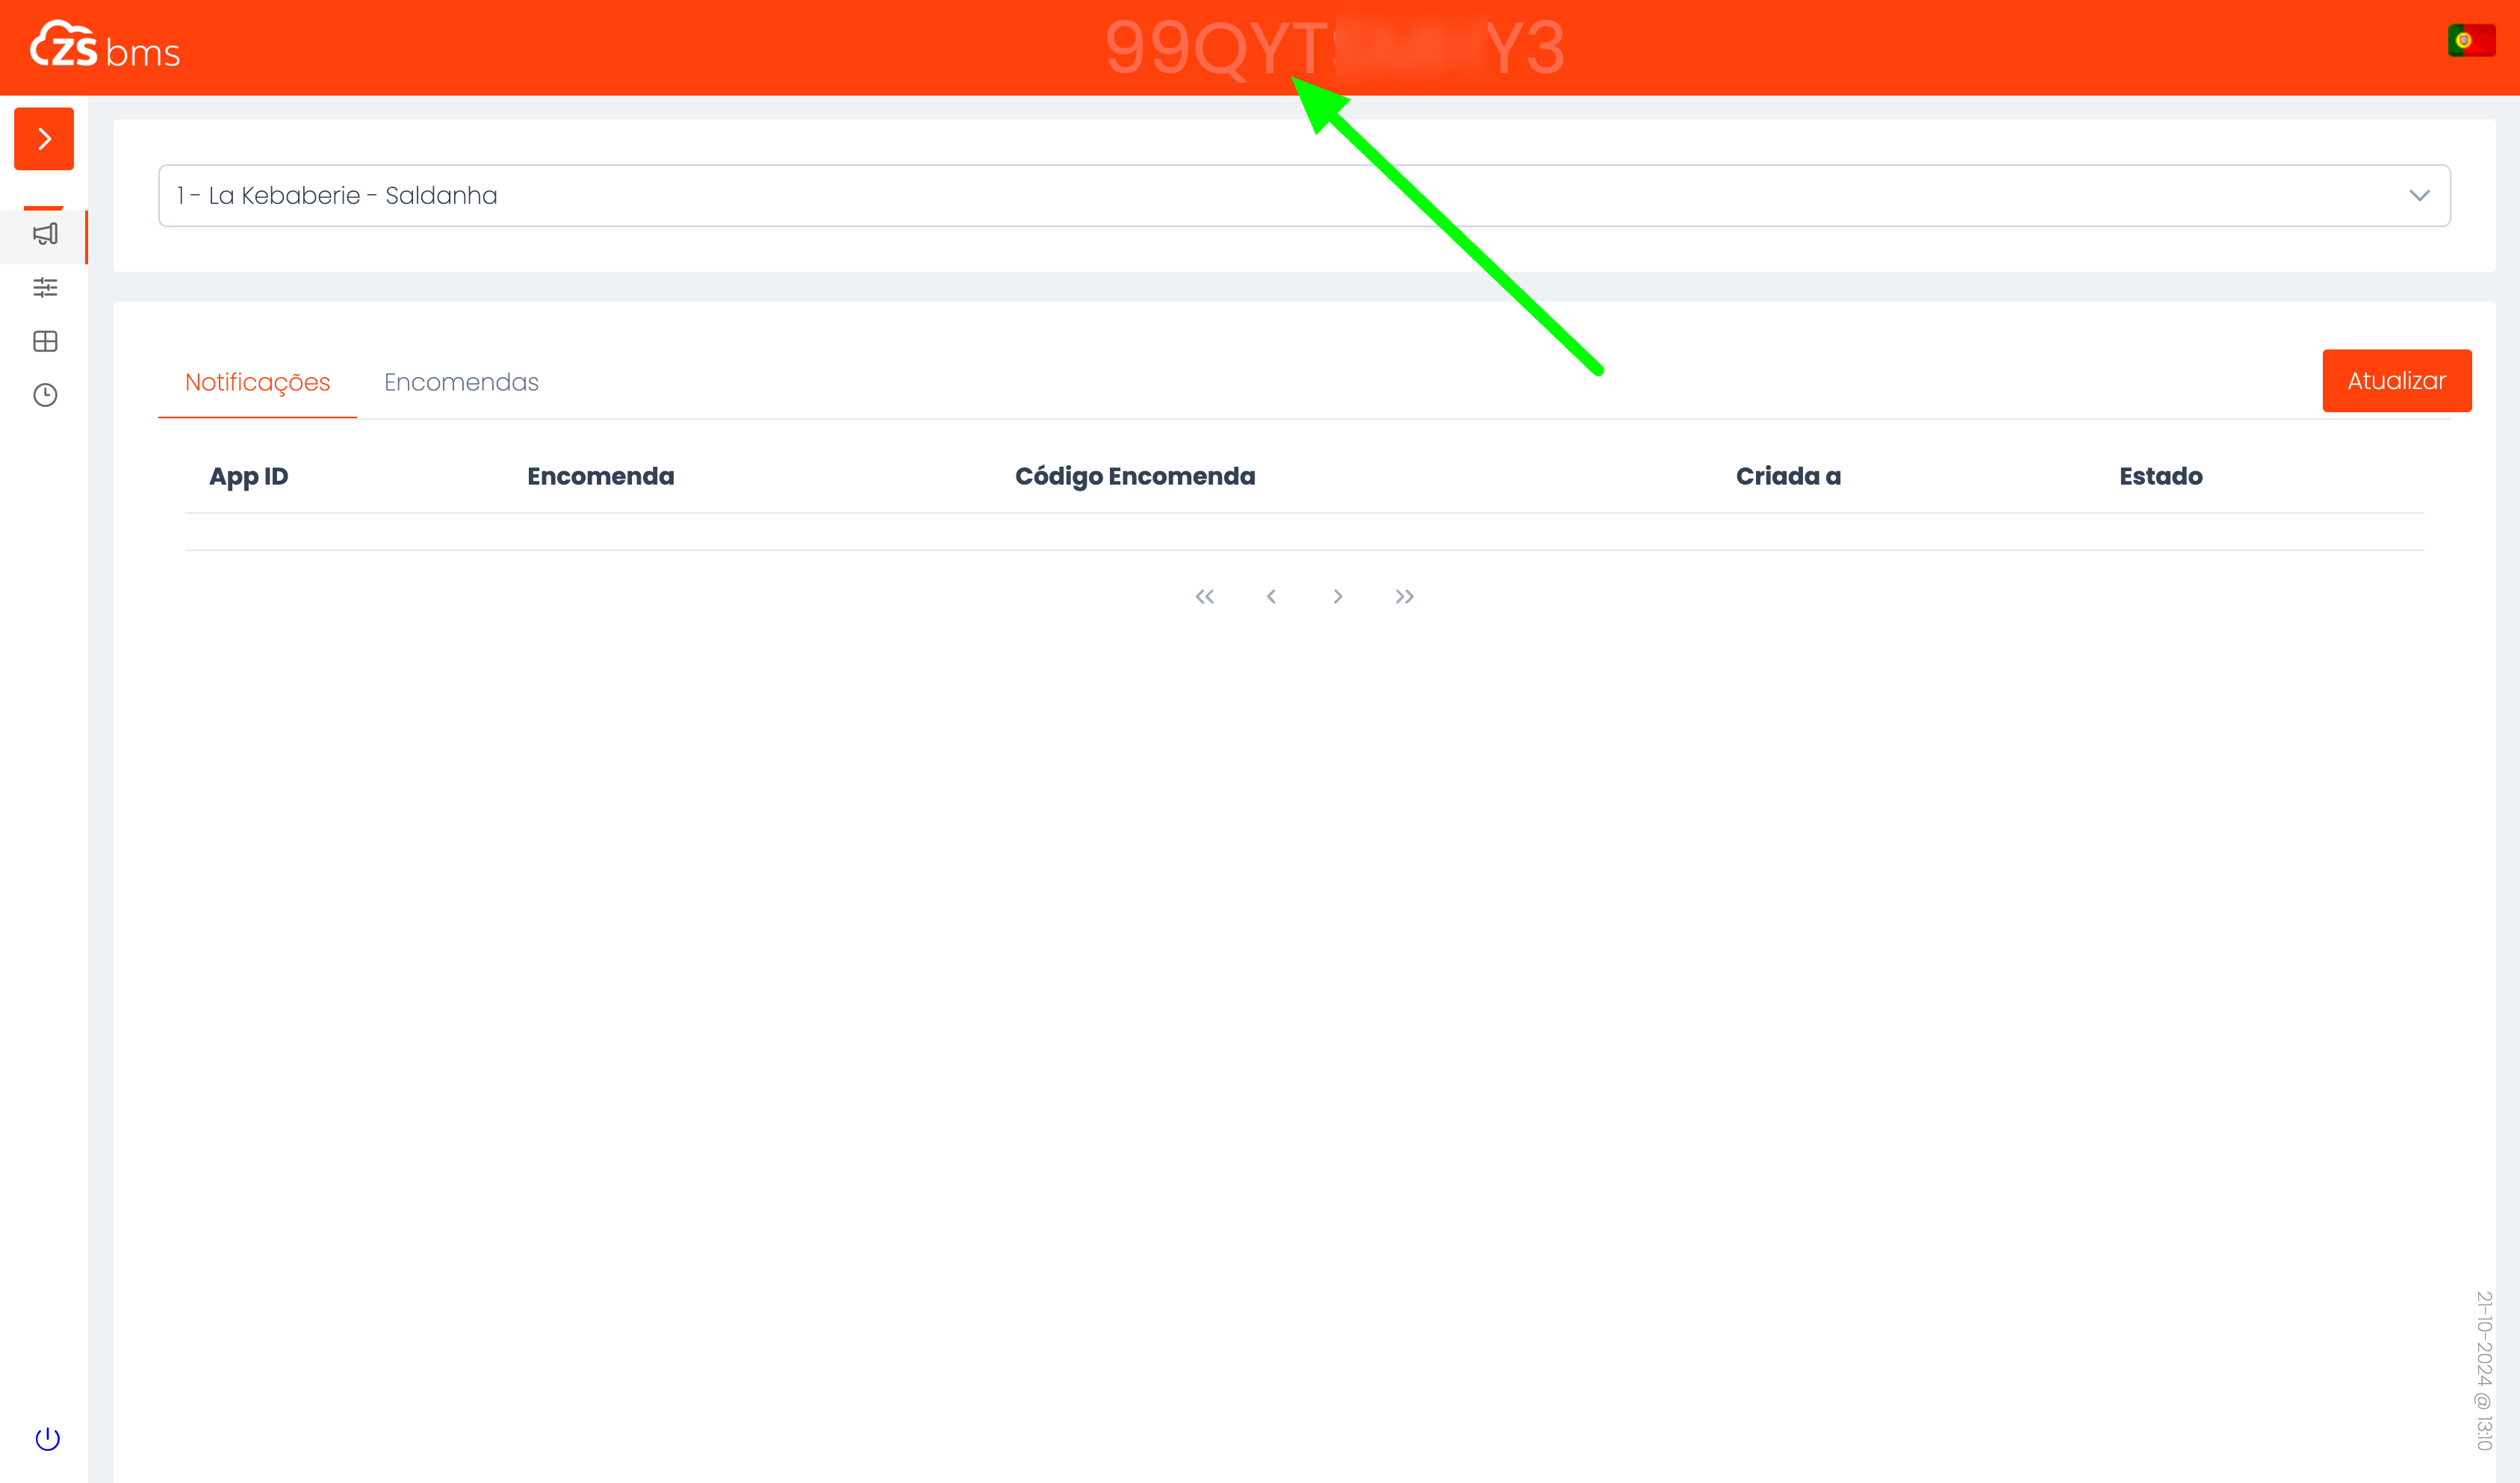Go to the next page arrow

[1338, 597]
